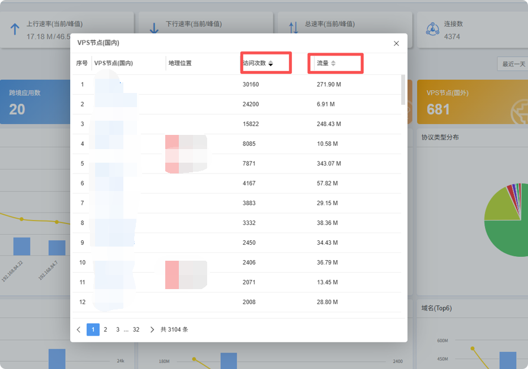Select page 3 in pagination

[118, 329]
